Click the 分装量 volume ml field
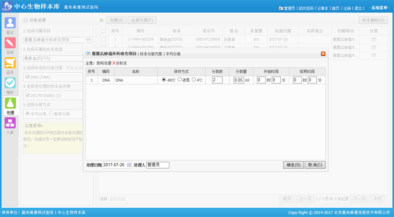Screen dimensions: 394x217 [239, 80]
